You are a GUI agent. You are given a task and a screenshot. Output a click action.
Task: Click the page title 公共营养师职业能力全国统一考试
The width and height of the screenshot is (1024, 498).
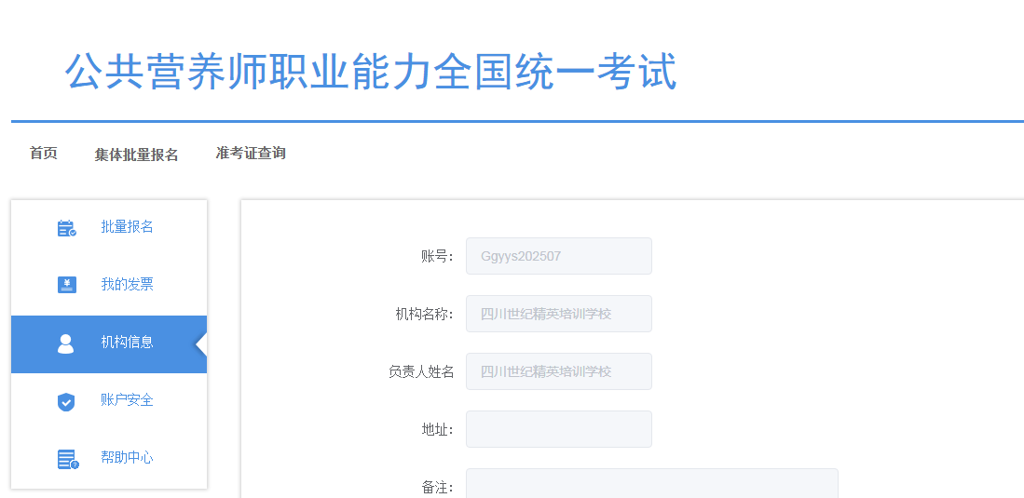coord(371,71)
